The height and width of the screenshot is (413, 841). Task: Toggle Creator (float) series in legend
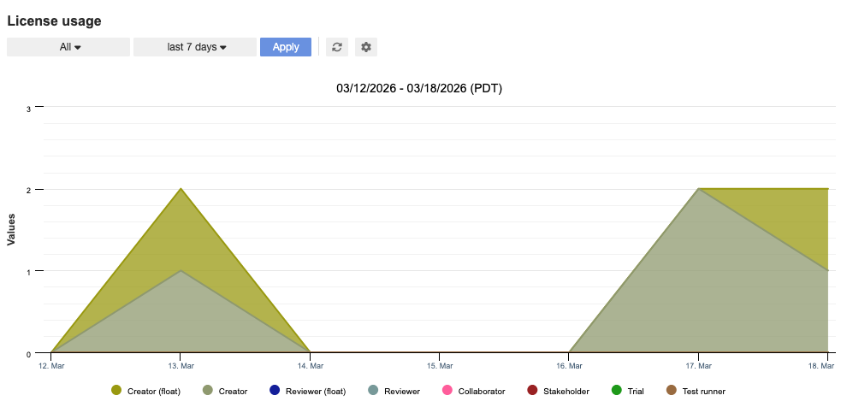click(x=146, y=391)
